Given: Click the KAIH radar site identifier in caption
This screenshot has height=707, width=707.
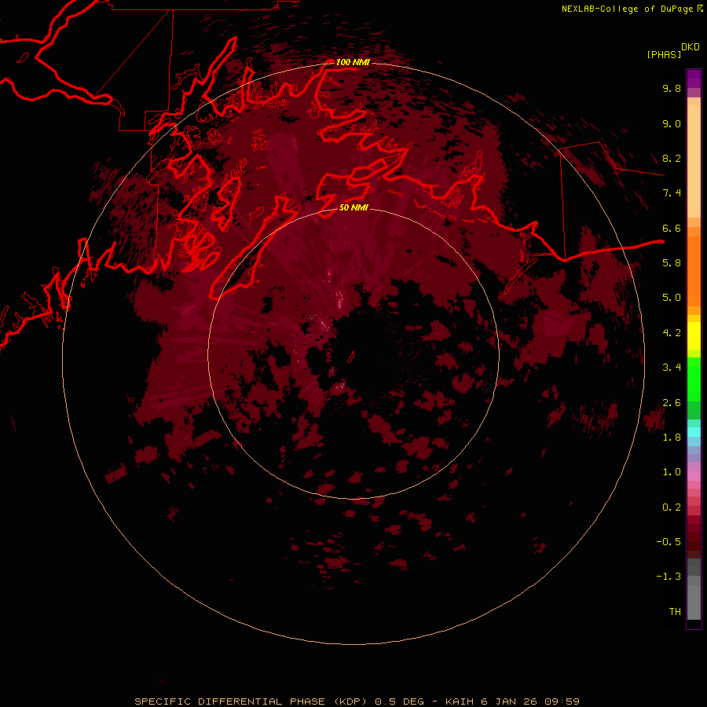Looking at the screenshot, I should (460, 702).
